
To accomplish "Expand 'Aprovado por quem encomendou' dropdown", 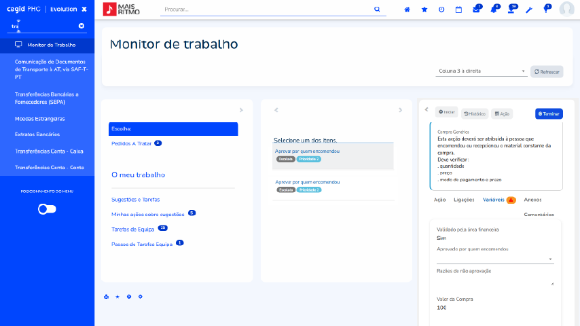I will 495,259.
